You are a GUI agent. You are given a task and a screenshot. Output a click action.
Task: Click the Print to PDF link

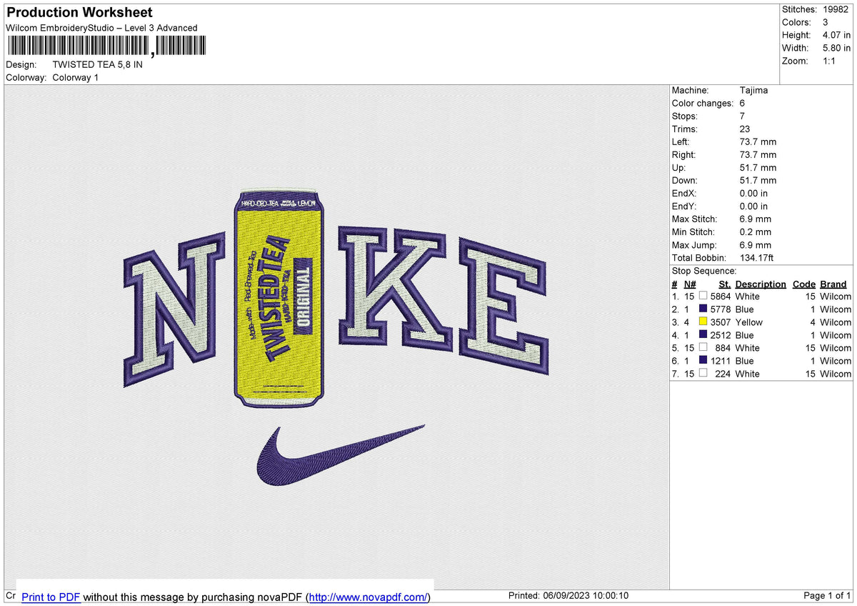point(51,597)
